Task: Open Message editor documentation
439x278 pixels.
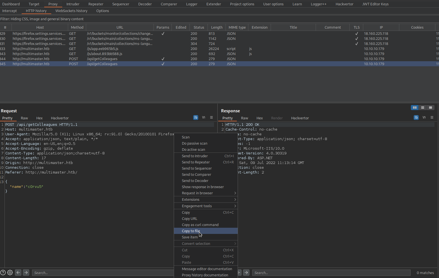Action: click(x=206, y=269)
